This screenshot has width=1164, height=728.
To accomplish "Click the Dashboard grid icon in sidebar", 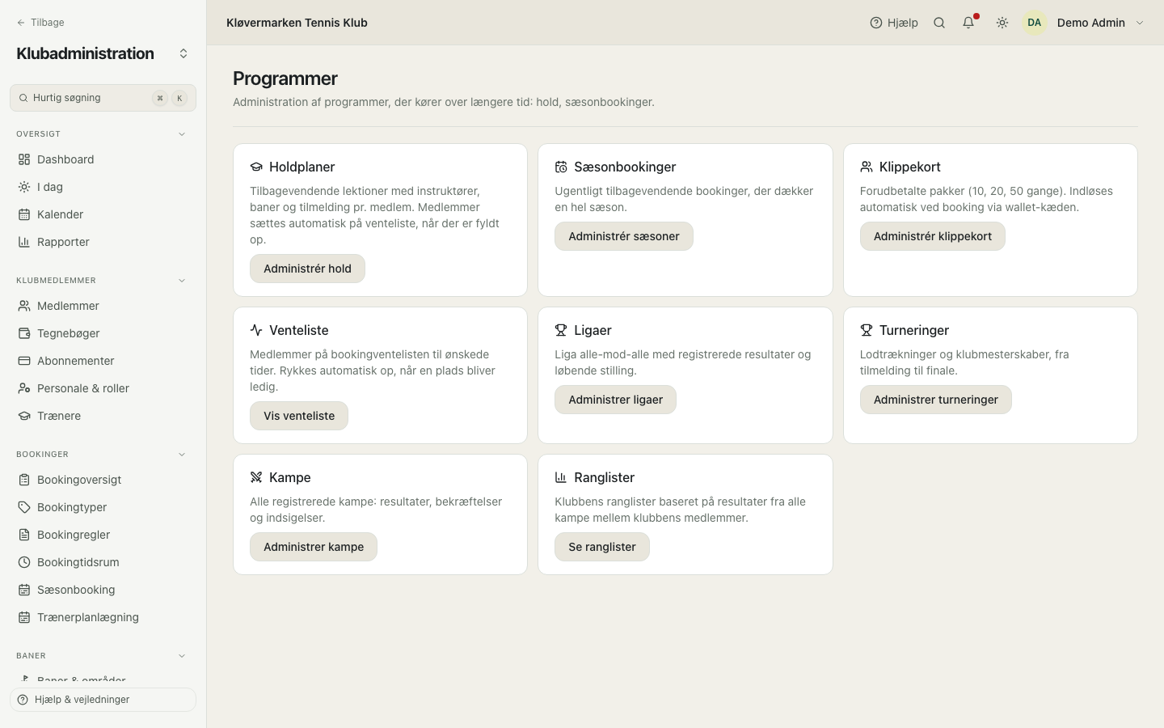I will coord(24,159).
